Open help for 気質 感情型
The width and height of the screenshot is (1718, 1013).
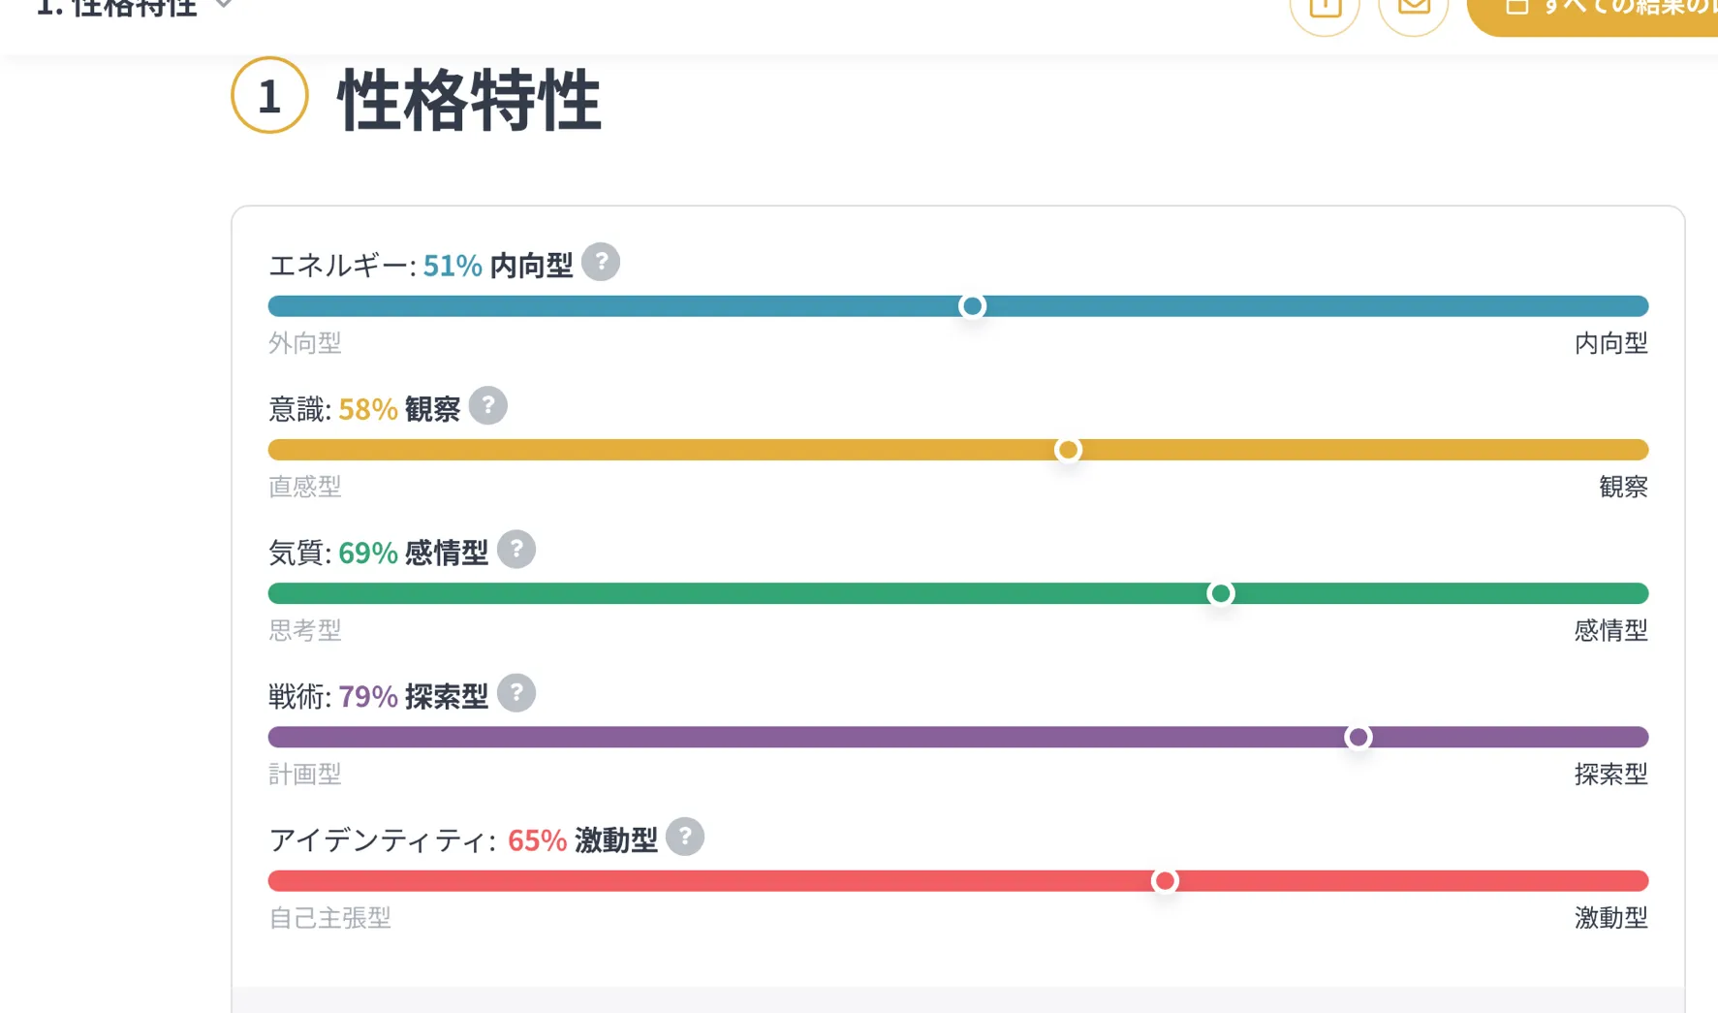point(516,550)
